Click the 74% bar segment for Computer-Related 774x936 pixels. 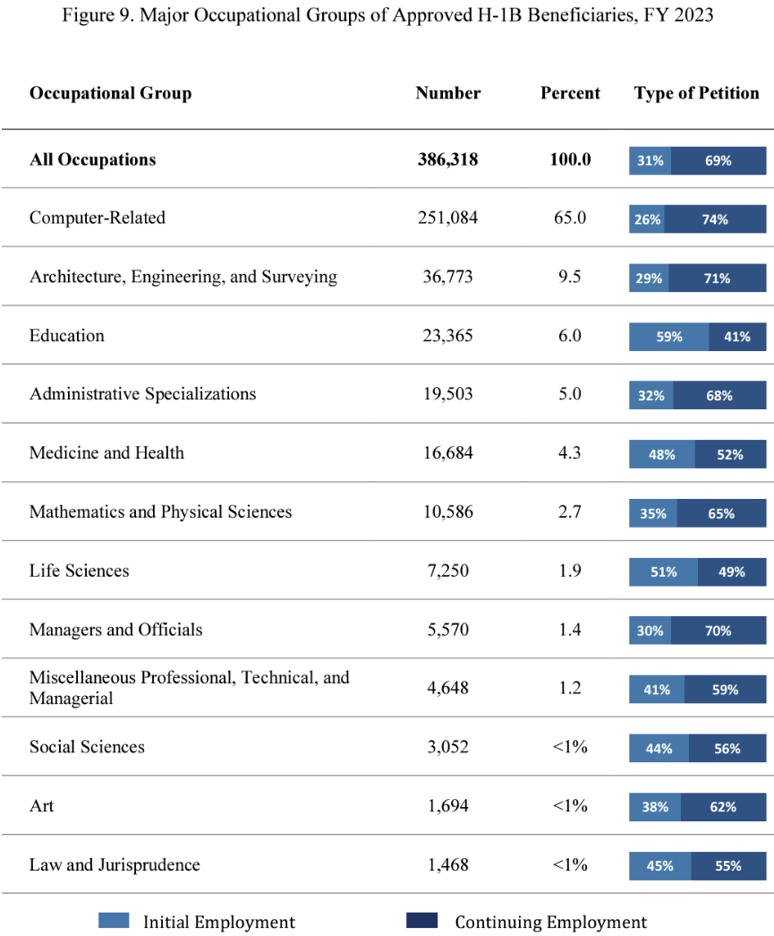(x=715, y=219)
